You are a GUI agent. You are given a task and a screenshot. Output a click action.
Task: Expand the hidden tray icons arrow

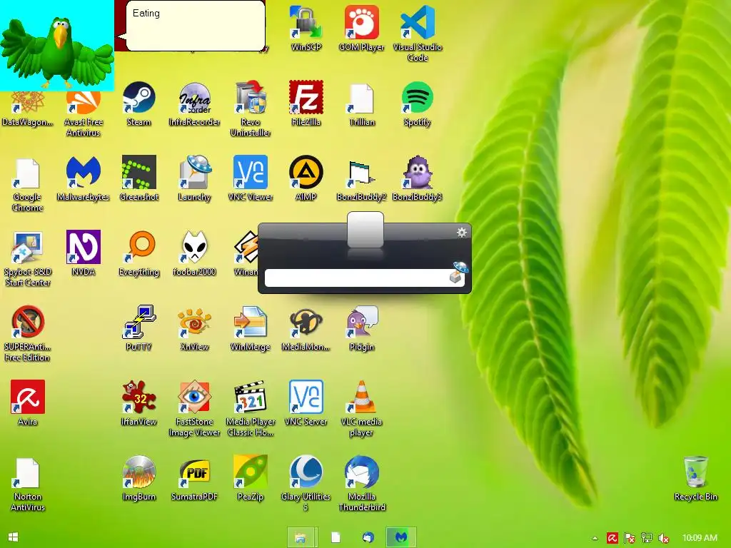pos(595,538)
